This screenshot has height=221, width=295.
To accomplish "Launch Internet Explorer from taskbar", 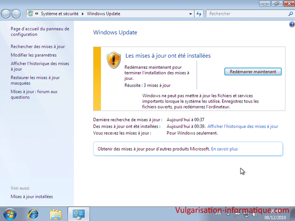I will (x=33, y=214).
